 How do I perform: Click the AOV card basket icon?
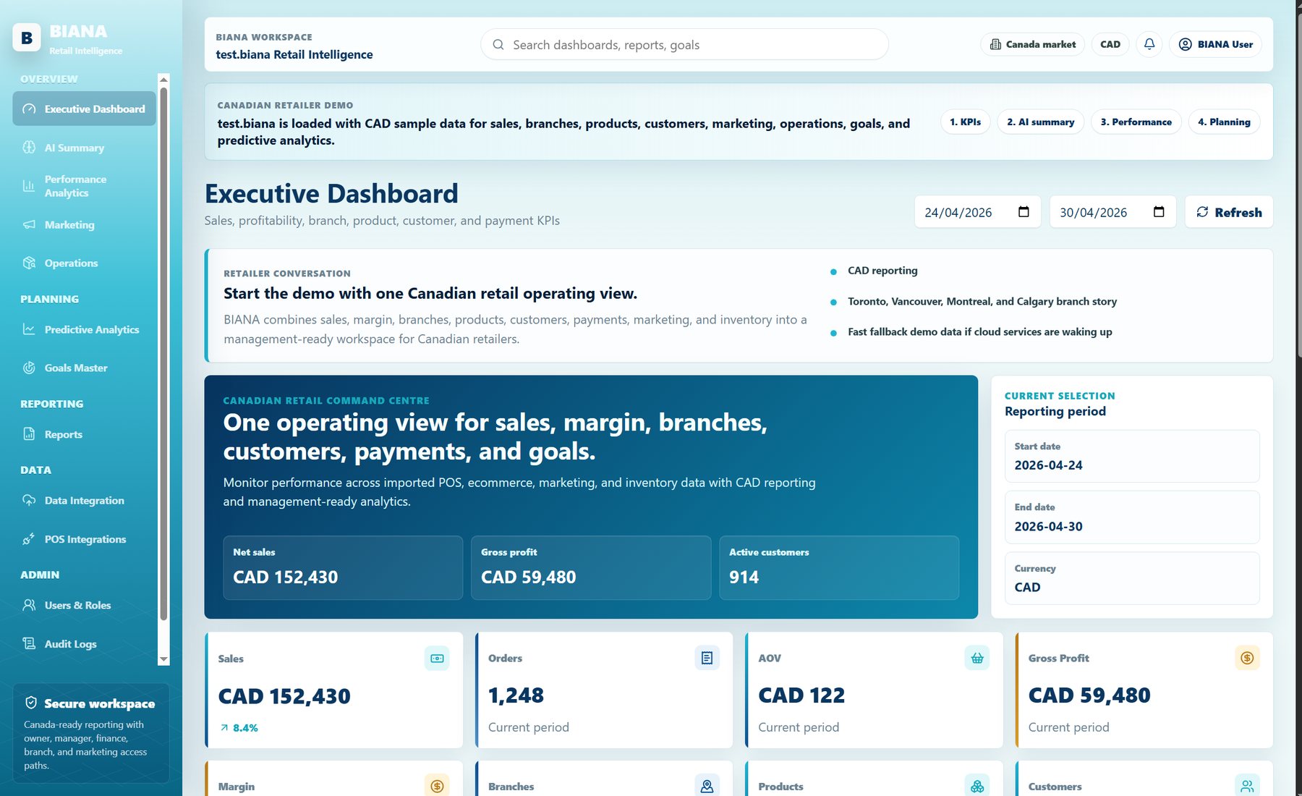coord(977,658)
